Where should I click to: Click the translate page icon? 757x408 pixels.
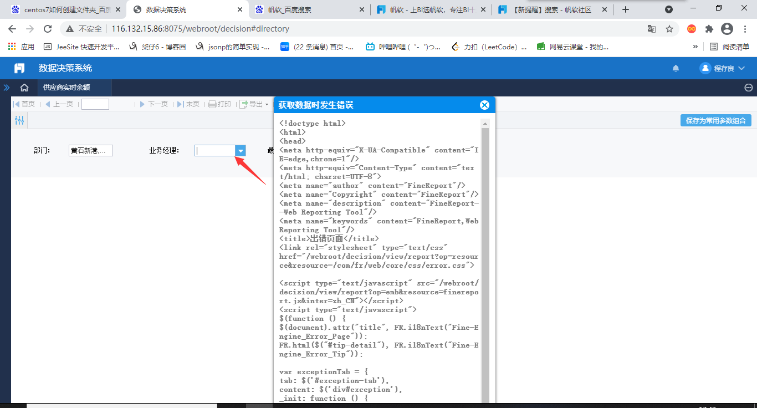coord(652,29)
